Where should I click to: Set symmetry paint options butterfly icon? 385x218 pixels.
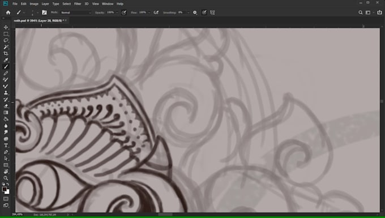213,12
